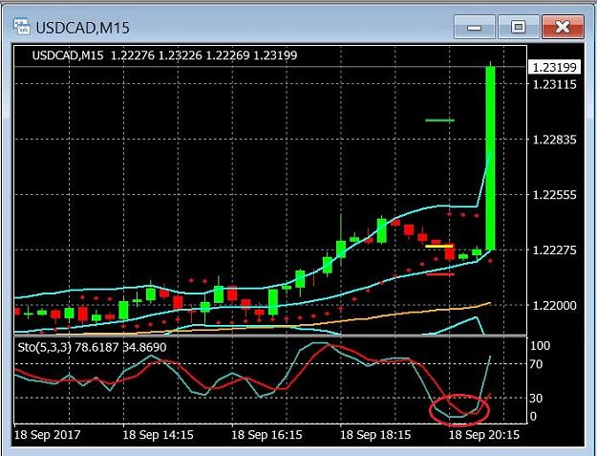
Task: Click the 1.22555 price axis label
Action: pyautogui.click(x=554, y=195)
